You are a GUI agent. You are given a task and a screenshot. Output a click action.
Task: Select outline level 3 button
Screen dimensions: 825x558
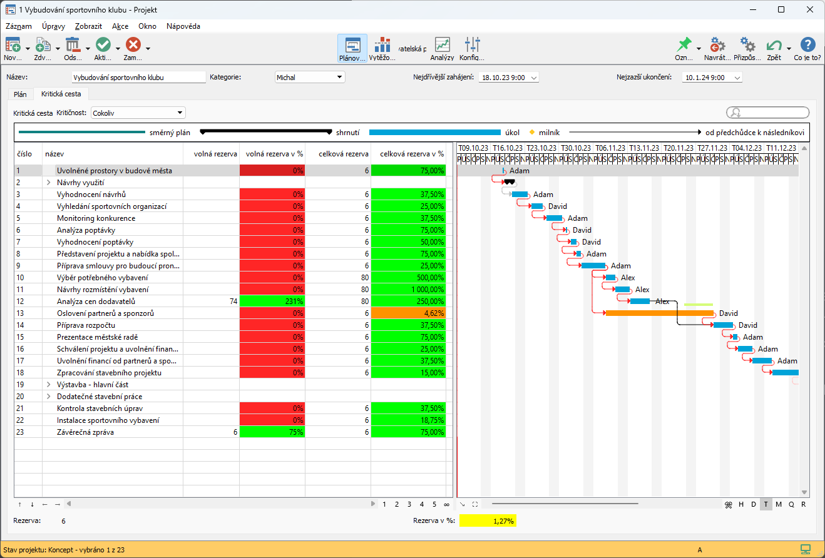(409, 504)
